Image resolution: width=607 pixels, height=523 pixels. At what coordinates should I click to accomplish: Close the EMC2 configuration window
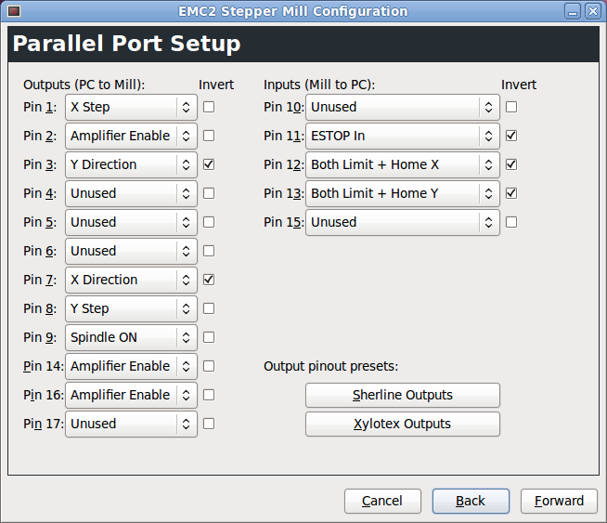pyautogui.click(x=592, y=11)
